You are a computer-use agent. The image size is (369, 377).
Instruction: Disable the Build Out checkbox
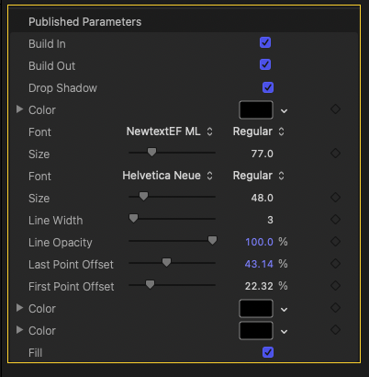coord(265,64)
